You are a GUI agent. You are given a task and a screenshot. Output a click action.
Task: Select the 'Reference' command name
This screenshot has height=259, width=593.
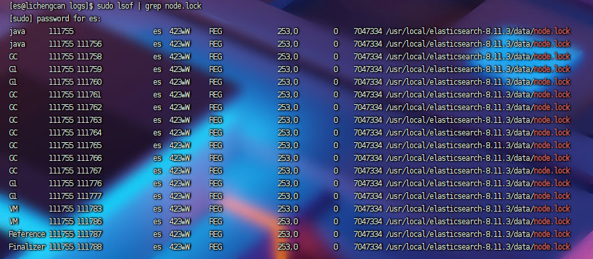click(27, 234)
